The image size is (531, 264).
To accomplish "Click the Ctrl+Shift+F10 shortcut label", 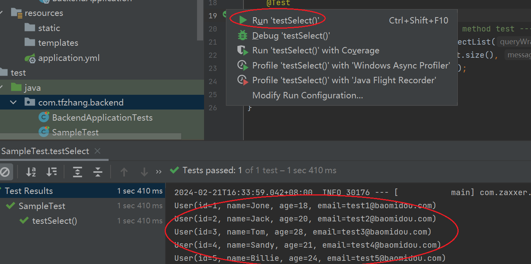I will [418, 20].
